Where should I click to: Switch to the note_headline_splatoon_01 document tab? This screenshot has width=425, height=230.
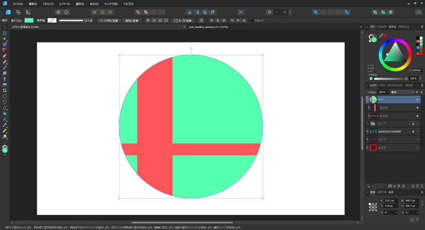click(x=208, y=27)
